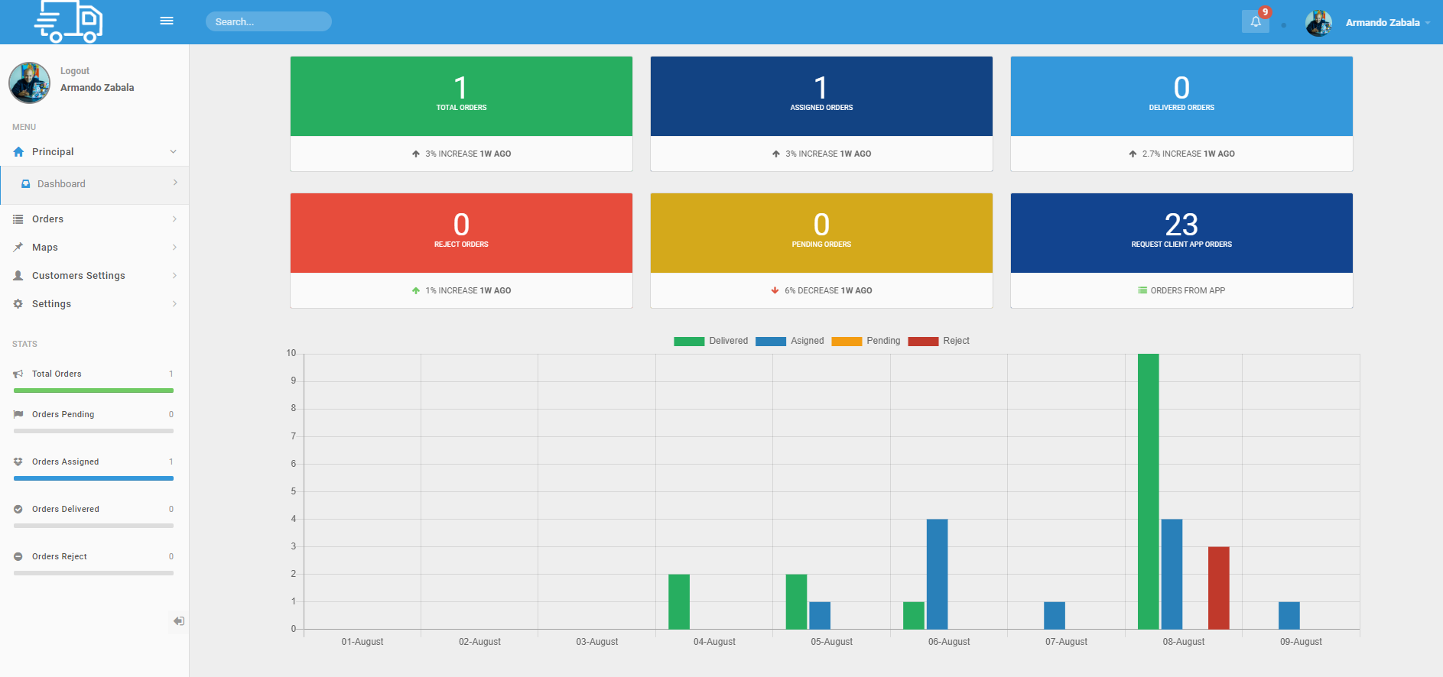The width and height of the screenshot is (1443, 677).
Task: Click the Orders Pending stat label
Action: tap(63, 415)
